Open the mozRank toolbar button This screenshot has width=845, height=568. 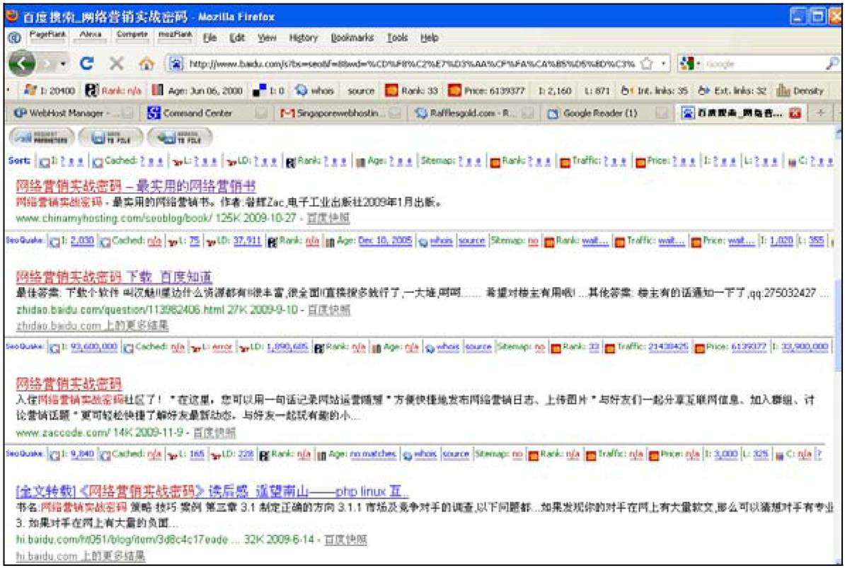(x=175, y=35)
